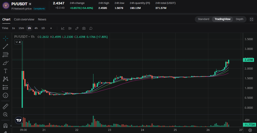Click the 24h quantity value 190.12M
The height and width of the screenshot is (133, 257).
135,8
